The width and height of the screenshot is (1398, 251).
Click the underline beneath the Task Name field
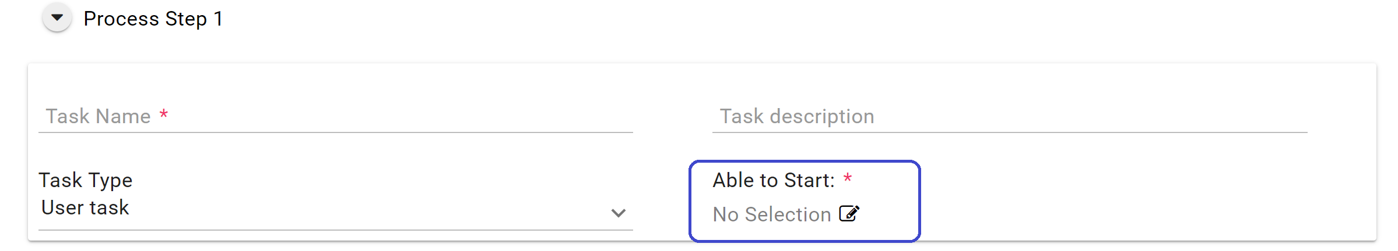335,132
